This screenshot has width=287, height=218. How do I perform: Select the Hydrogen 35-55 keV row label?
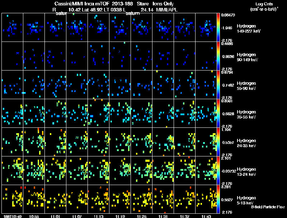[x=246, y=115]
